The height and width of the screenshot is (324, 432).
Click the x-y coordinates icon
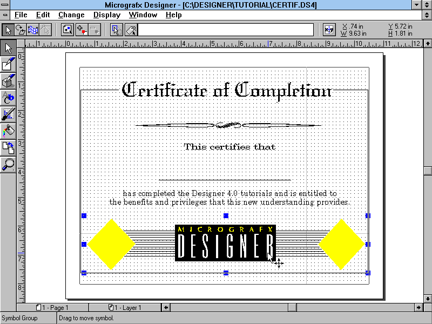(x=329, y=30)
